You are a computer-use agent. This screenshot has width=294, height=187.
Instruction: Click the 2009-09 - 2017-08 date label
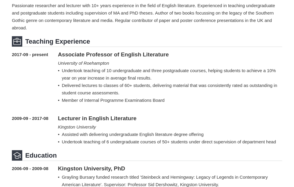pos(30,118)
